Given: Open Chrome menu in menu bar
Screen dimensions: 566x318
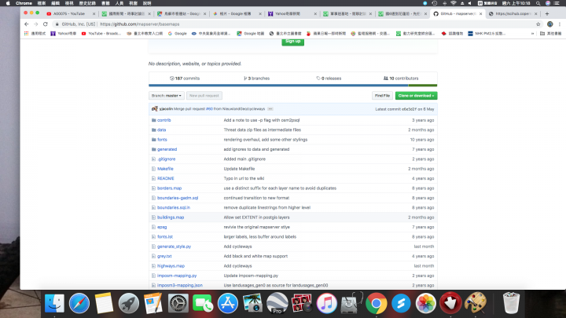Looking at the screenshot, I should (x=24, y=3).
